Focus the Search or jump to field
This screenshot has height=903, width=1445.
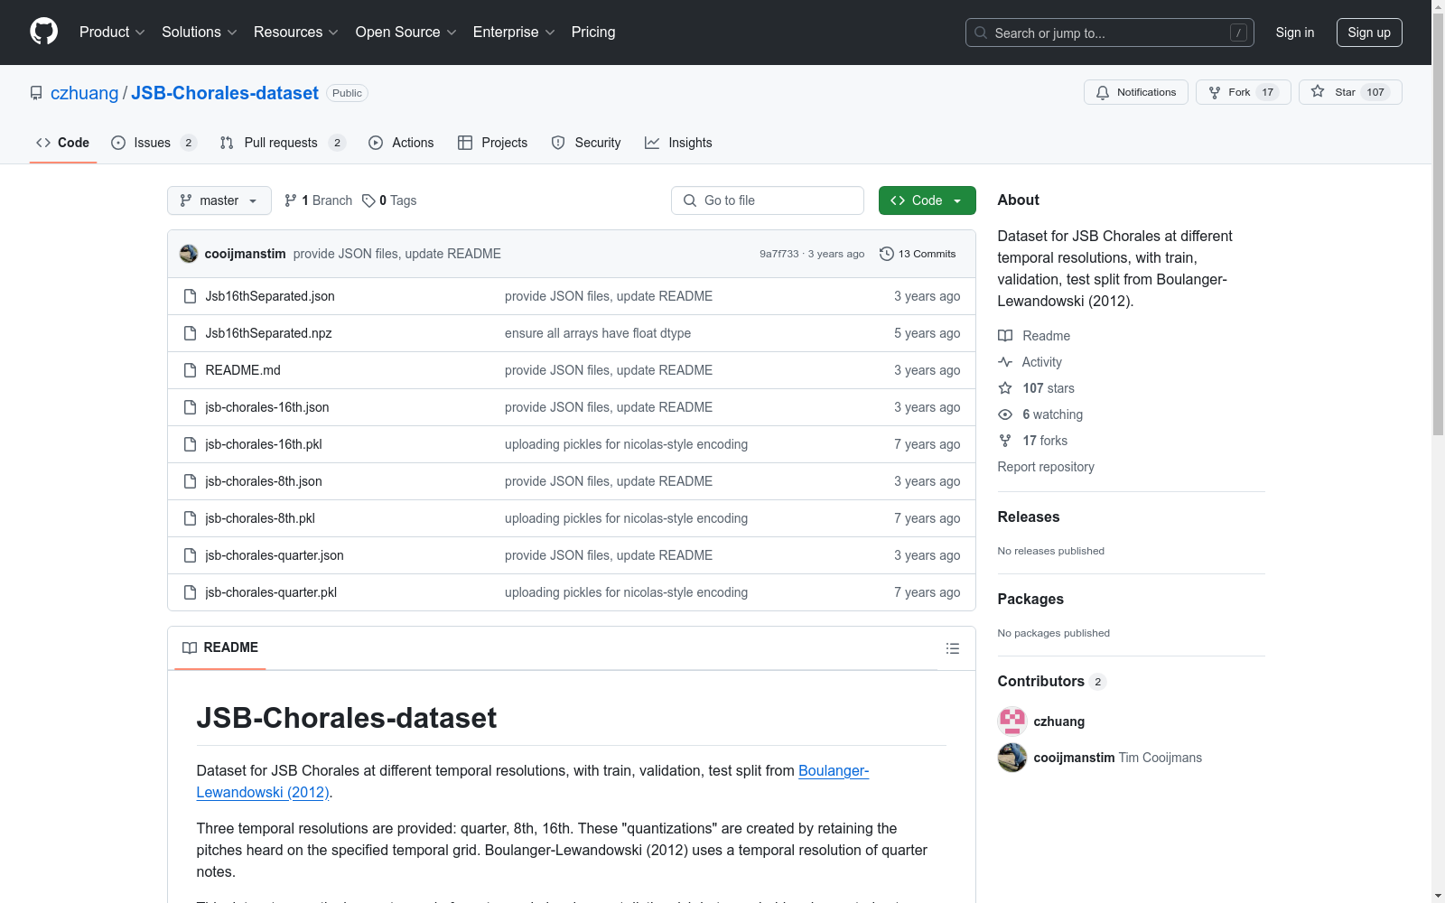click(x=1110, y=33)
